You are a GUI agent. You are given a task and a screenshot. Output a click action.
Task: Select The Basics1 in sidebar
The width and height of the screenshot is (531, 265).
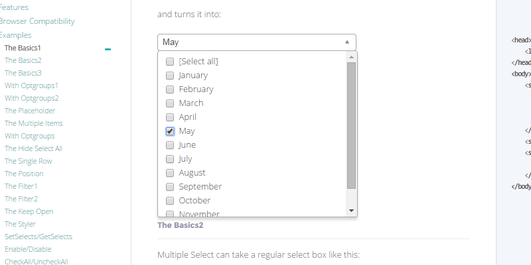23,48
